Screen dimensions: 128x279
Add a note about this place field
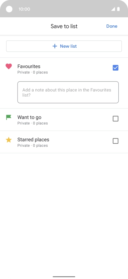[x=68, y=92]
